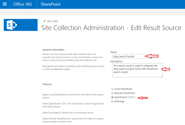Select the Local SharePoint radio button
Image resolution: width=185 pixels, height=125 pixels.
click(112, 89)
